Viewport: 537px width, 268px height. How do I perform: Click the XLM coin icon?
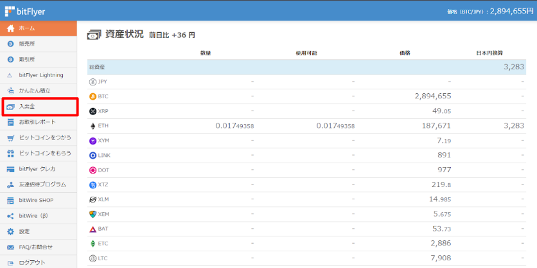tap(92, 199)
